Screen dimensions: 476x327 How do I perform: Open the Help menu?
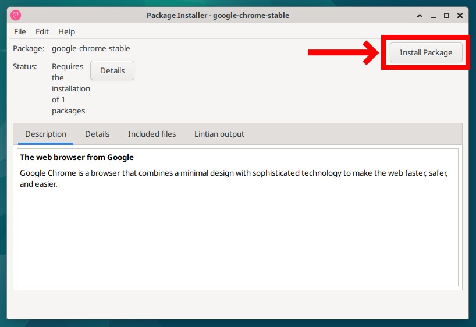click(x=66, y=31)
